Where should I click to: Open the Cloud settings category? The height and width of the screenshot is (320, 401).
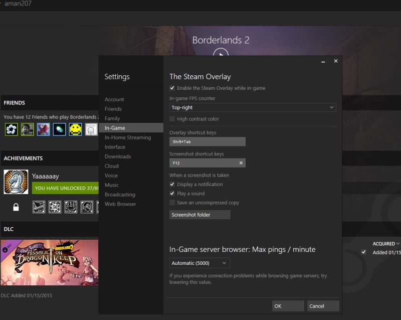(111, 166)
